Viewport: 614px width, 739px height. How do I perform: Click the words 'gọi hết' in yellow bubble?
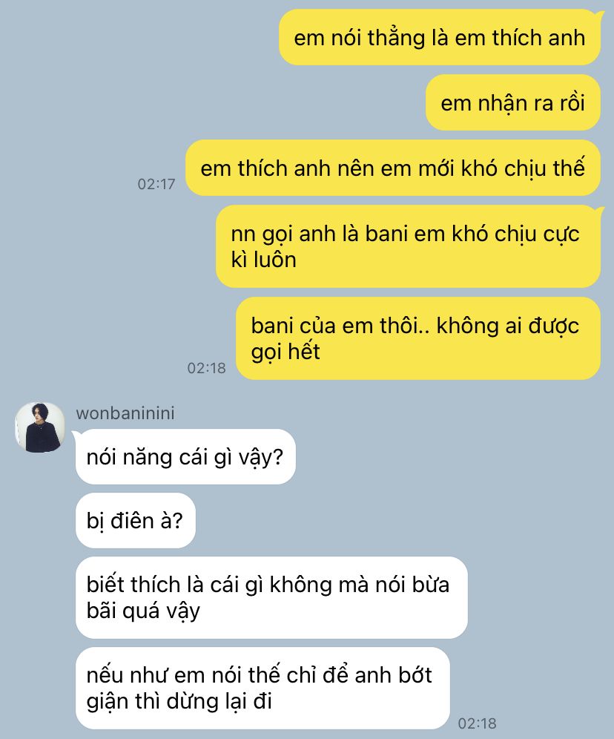point(285,352)
